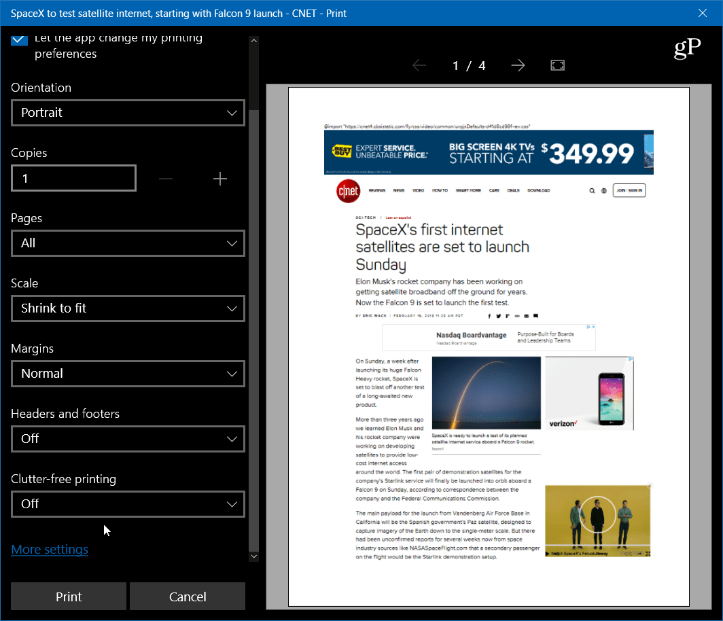The height and width of the screenshot is (621, 723).
Task: Decrease copies with the minus icon
Action: click(x=166, y=179)
